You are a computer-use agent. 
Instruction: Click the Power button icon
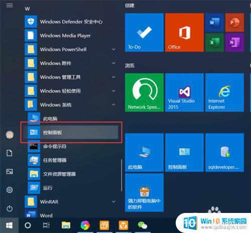click(10, 208)
